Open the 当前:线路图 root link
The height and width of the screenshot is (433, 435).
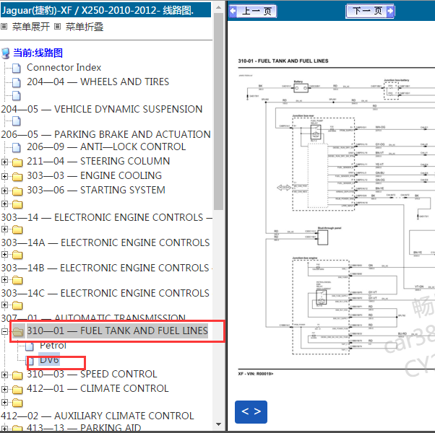tap(38, 53)
